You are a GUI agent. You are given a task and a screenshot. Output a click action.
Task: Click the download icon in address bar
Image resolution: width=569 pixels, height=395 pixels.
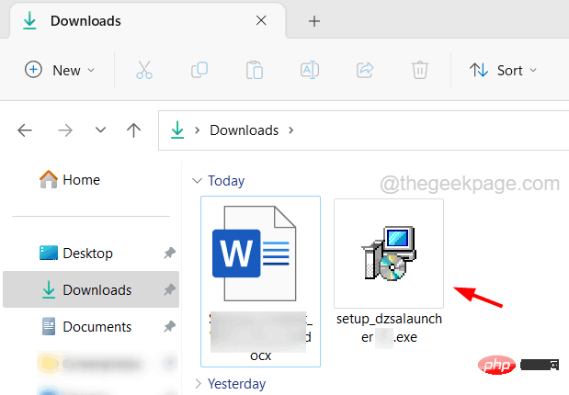point(177,130)
